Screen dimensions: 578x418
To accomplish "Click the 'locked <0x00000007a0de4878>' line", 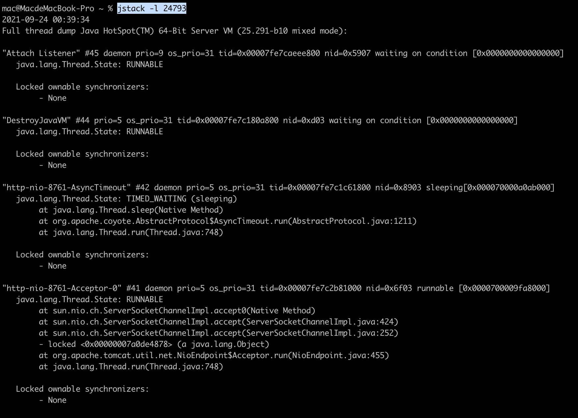I will tap(154, 344).
